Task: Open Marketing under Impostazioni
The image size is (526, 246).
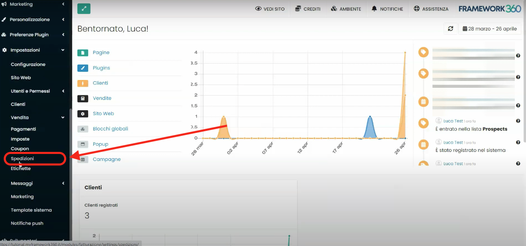Action: click(x=22, y=196)
